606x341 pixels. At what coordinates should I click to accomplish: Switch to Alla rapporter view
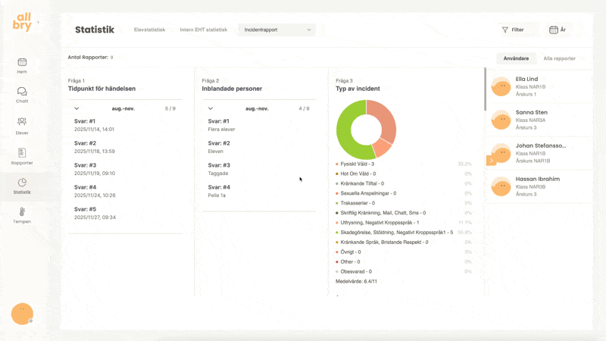(559, 58)
